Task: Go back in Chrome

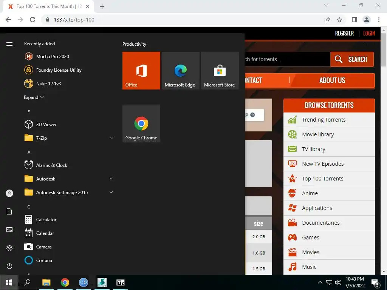Action: point(8,20)
